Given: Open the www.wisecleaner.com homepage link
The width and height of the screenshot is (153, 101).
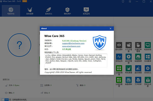Looking at the screenshot, I should click(x=71, y=46).
